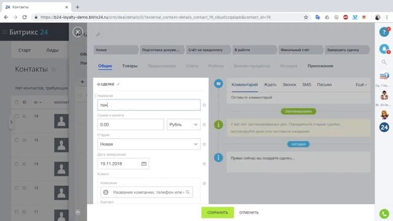Open a new browser tab
This screenshot has height=221, width=393.
tap(77, 7)
